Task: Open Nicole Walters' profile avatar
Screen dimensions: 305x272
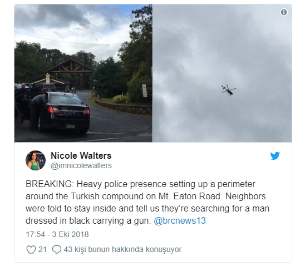Action: pos(36,160)
